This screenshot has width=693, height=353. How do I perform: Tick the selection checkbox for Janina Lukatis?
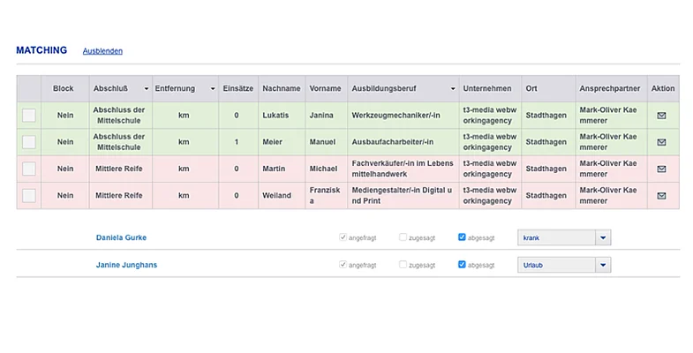click(29, 116)
